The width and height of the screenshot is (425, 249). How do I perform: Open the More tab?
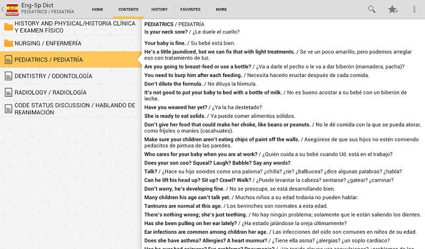222,10
